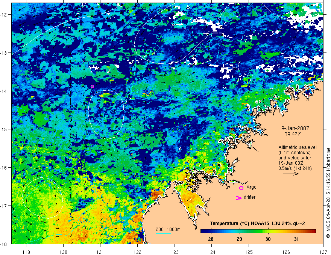Click the 'Temperature (°C) NOAA15_L3U 24% ql>=2' title
Viewport: 331px width, 255px height.
[x=257, y=223]
